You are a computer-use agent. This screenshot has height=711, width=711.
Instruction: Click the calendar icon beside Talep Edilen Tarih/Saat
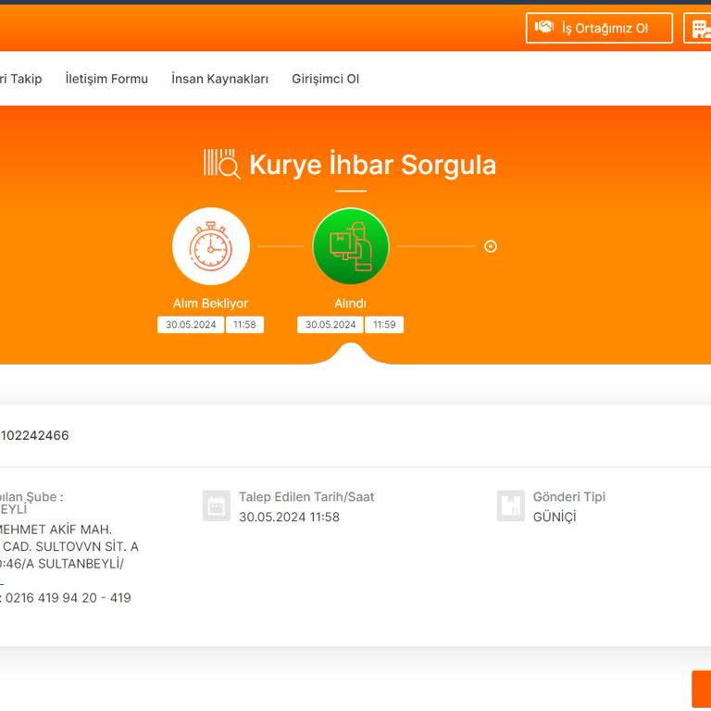pyautogui.click(x=217, y=505)
